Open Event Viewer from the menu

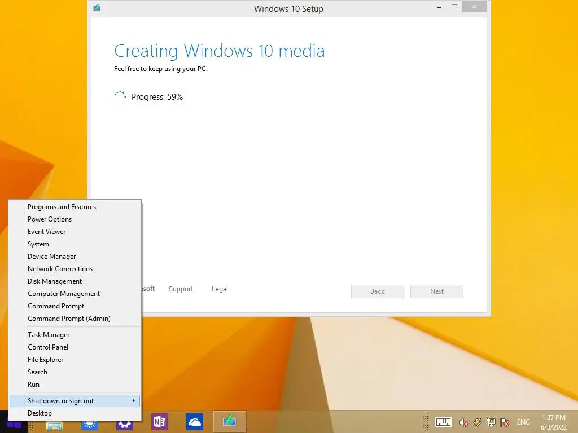coord(75,232)
